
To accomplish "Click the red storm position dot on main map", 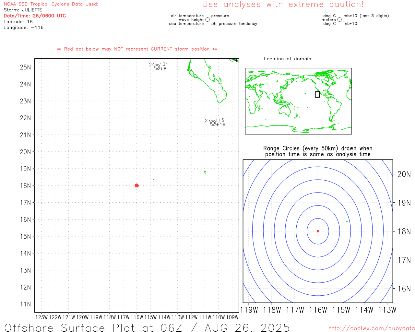I will click(x=136, y=185).
